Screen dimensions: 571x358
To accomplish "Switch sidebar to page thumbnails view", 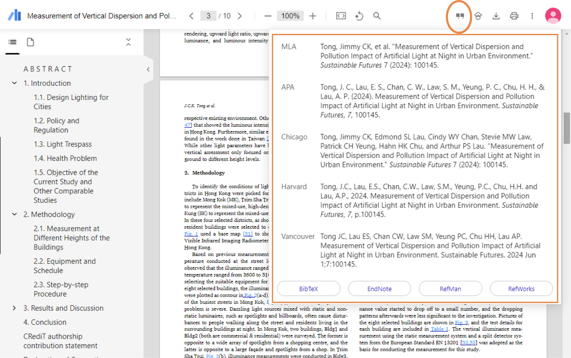I will tap(30, 42).
